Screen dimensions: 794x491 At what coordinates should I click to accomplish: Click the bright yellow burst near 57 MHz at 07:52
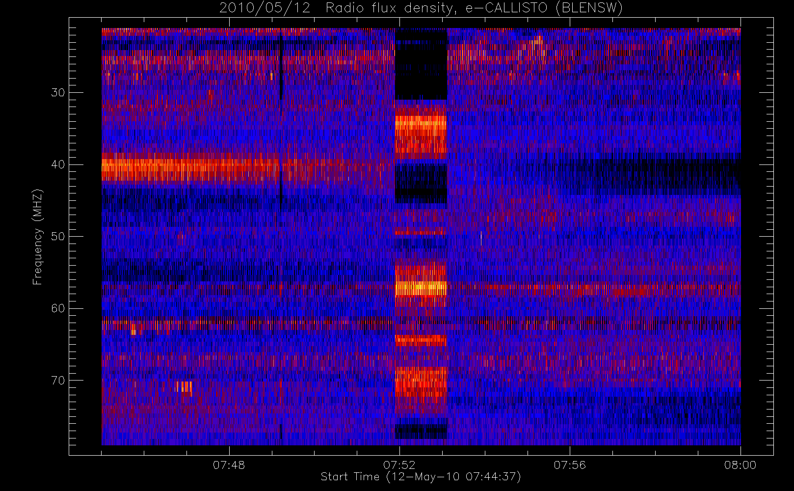(421, 288)
